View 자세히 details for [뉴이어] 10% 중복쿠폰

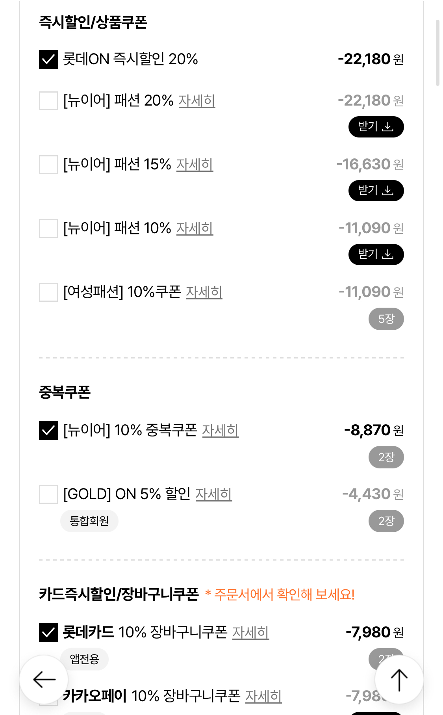point(220,431)
